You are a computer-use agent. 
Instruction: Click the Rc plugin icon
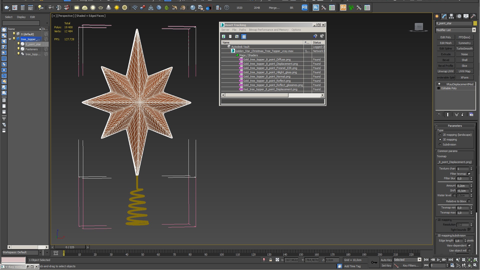(x=316, y=7)
